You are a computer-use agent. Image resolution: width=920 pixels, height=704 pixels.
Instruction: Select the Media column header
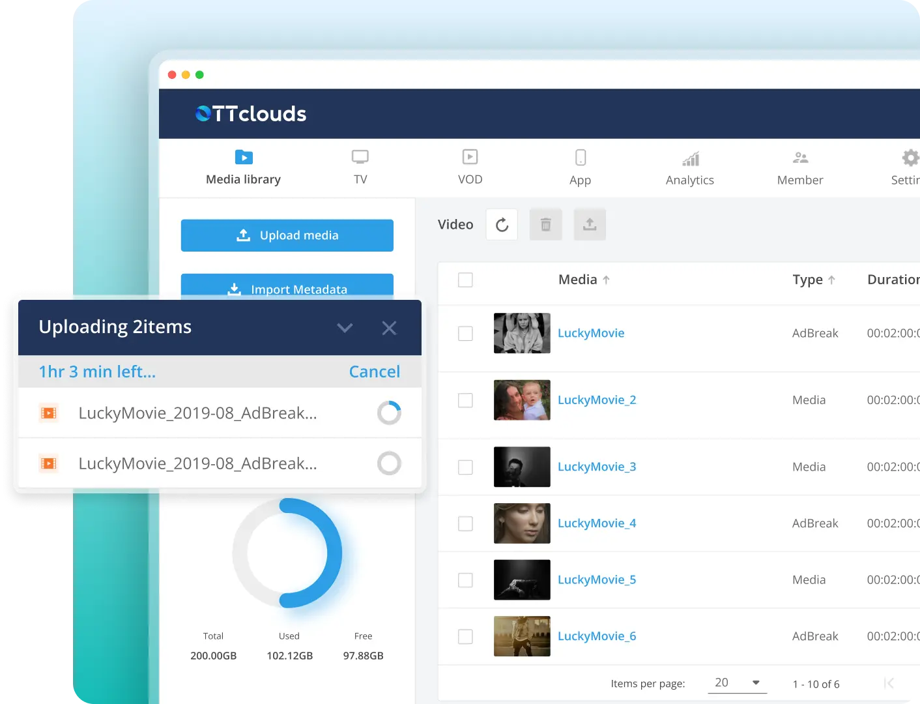pos(577,279)
